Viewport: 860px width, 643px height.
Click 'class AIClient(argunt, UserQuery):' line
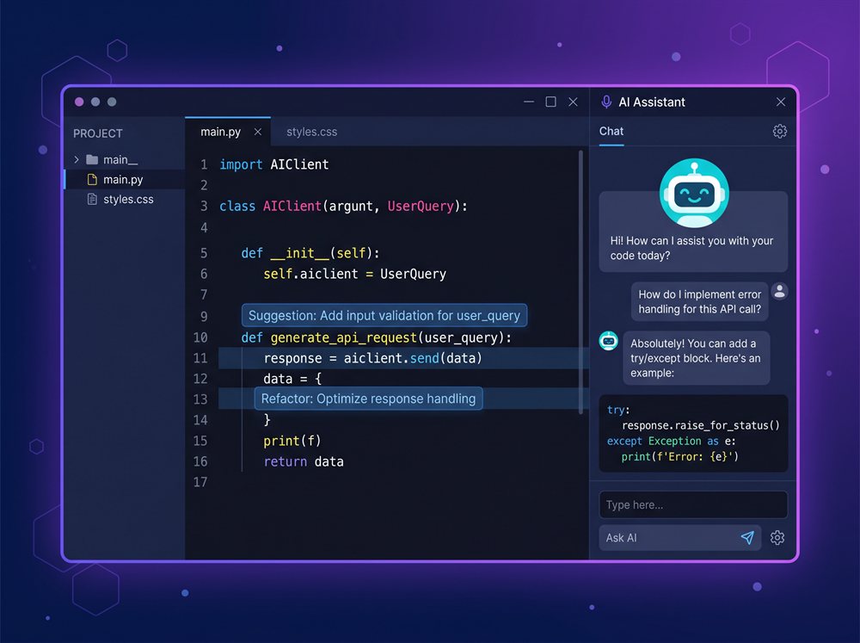point(343,207)
